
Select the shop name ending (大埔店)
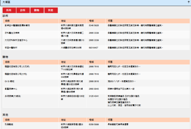pos(13,96)
